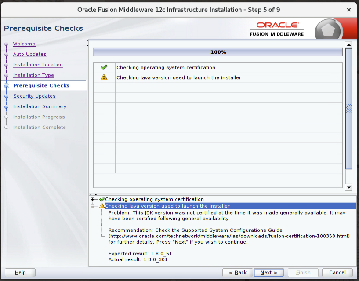The height and width of the screenshot is (281, 359).
Task: Select the current Prerequisite Checks step
Action: pyautogui.click(x=41, y=85)
